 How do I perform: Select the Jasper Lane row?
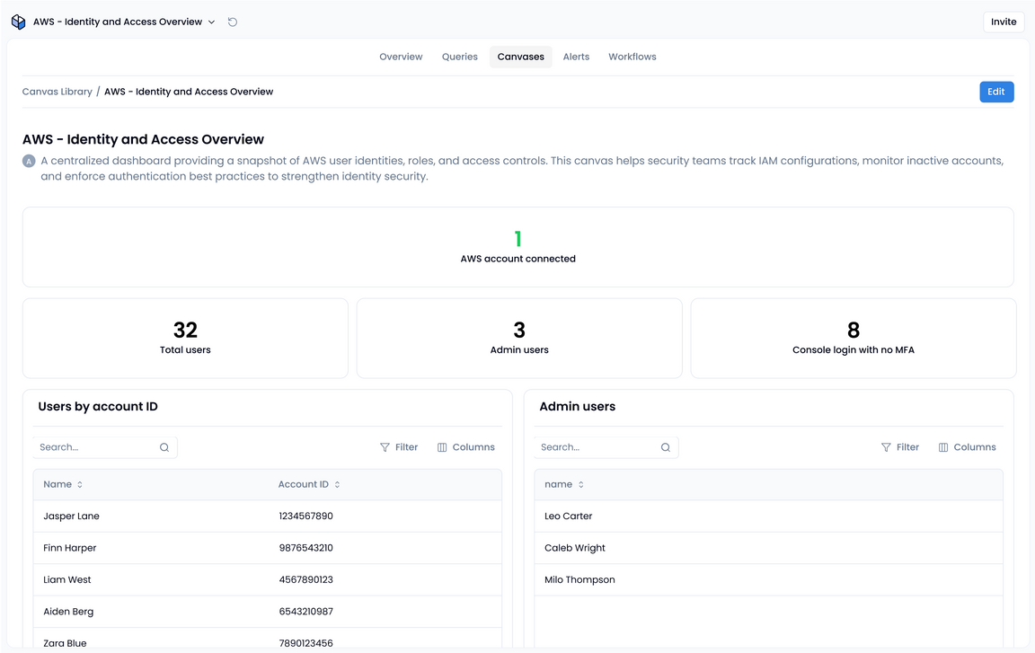[268, 516]
